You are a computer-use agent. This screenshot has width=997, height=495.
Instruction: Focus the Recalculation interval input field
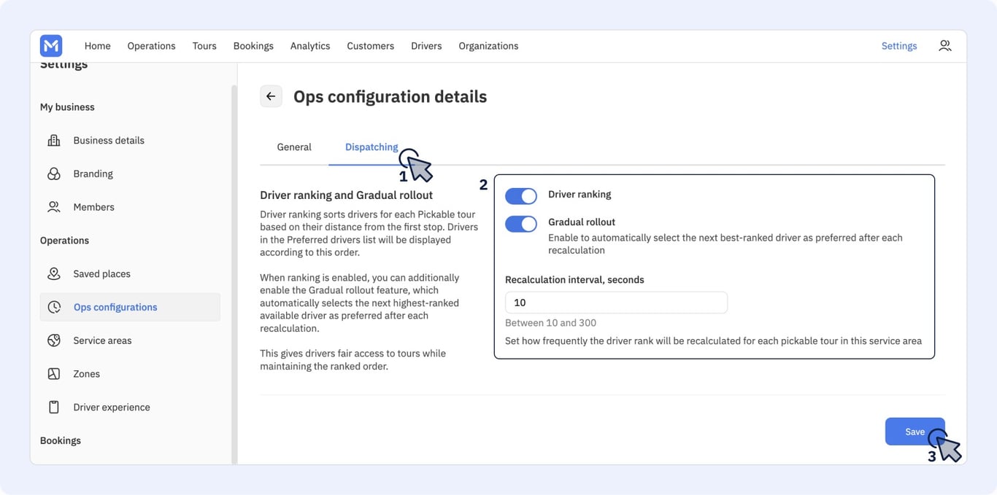[616, 303]
